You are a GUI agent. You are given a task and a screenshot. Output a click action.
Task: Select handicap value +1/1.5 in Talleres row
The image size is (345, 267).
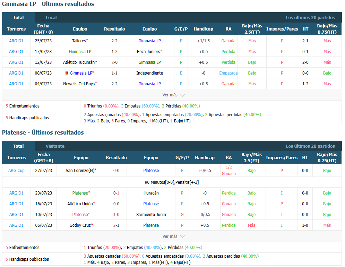coord(204,41)
